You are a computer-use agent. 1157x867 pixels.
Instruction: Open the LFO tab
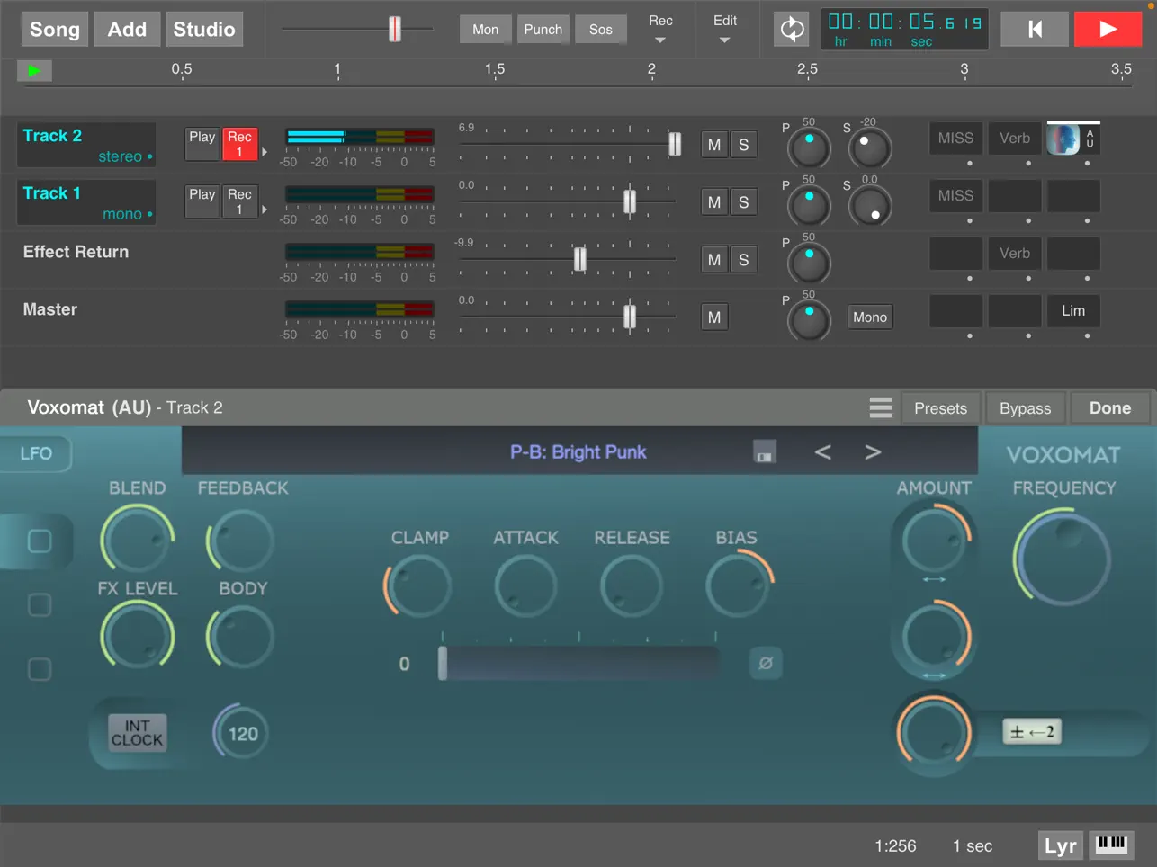coord(36,453)
